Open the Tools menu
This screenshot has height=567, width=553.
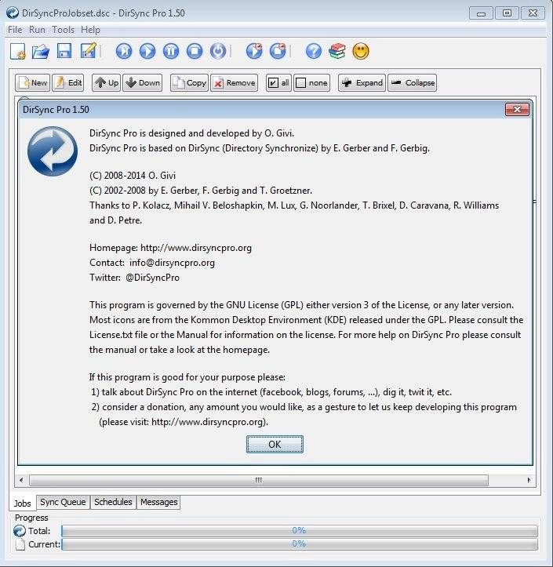point(63,30)
